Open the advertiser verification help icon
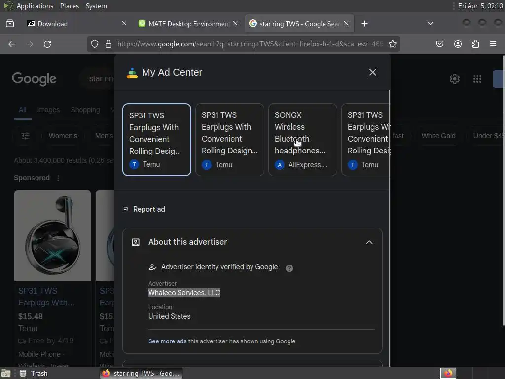Viewport: 505px width, 379px height. tap(289, 268)
